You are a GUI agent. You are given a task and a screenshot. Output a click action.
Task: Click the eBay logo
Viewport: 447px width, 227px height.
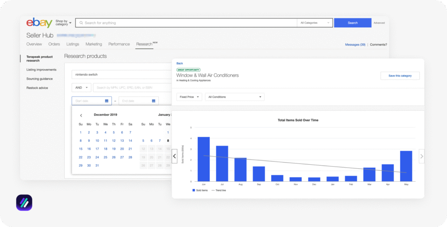(x=39, y=23)
